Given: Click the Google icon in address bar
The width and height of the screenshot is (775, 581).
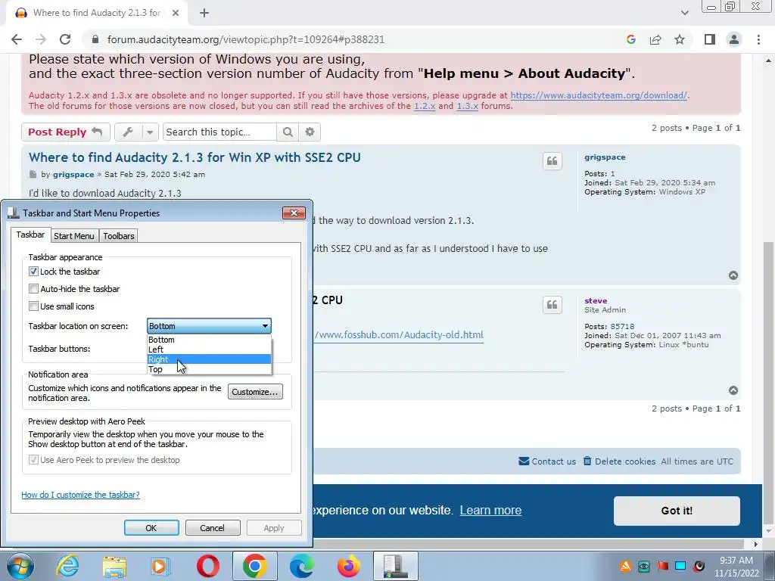Looking at the screenshot, I should click(630, 39).
